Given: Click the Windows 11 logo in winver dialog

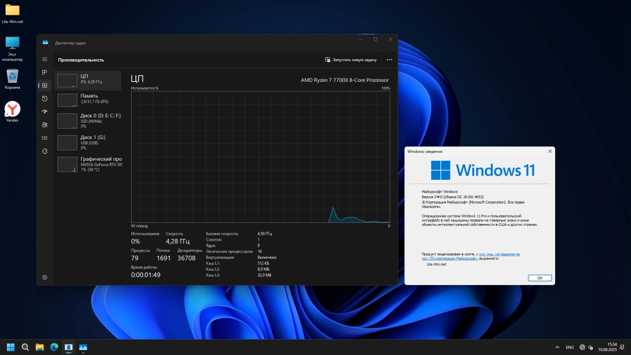Looking at the screenshot, I should click(x=483, y=170).
